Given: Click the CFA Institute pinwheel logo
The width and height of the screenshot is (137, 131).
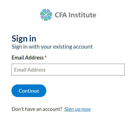Looking at the screenshot, I should tap(46, 15).
